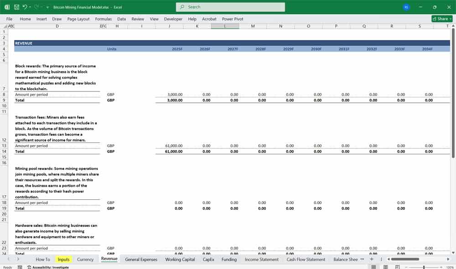Click the zoom slider handle

424,267
